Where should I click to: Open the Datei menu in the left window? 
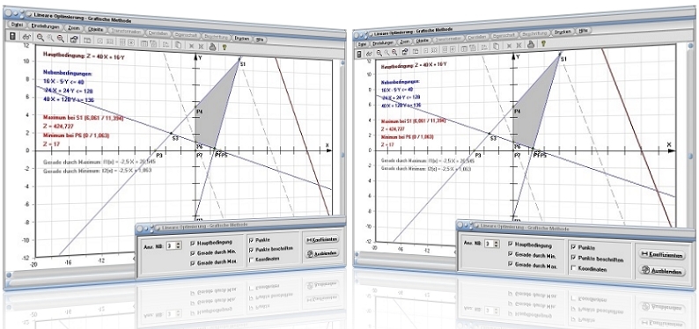[x=18, y=25]
